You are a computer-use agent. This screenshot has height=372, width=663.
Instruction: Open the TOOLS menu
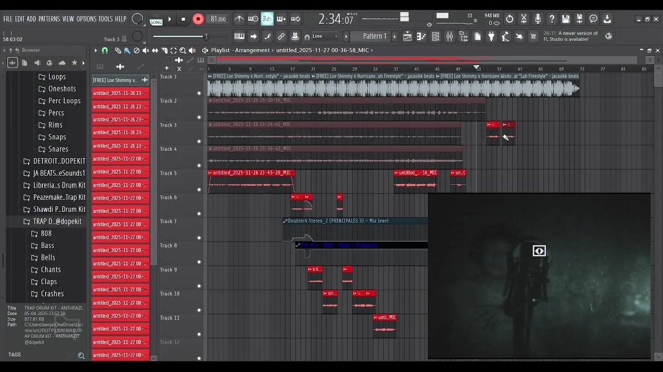pos(106,19)
